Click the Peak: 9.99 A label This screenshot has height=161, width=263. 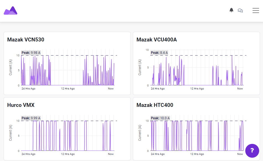coord(31,118)
